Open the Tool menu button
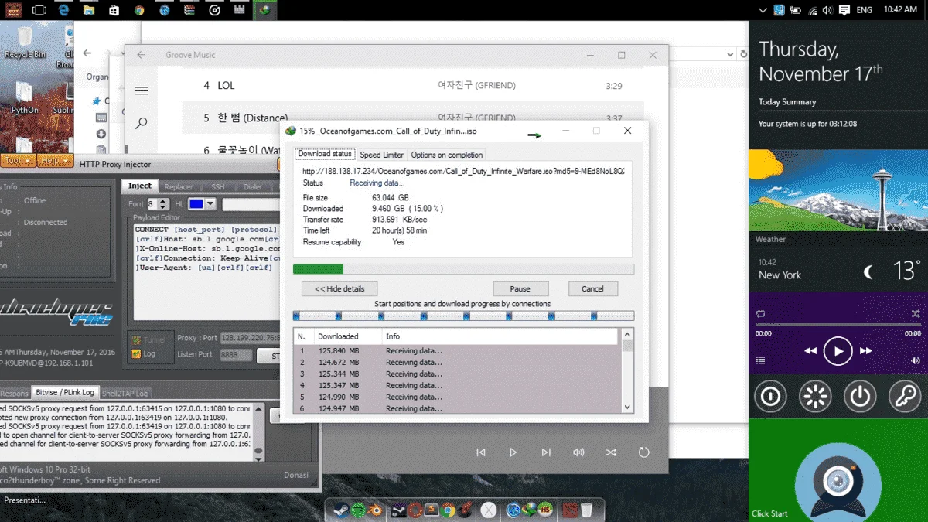 pos(17,161)
